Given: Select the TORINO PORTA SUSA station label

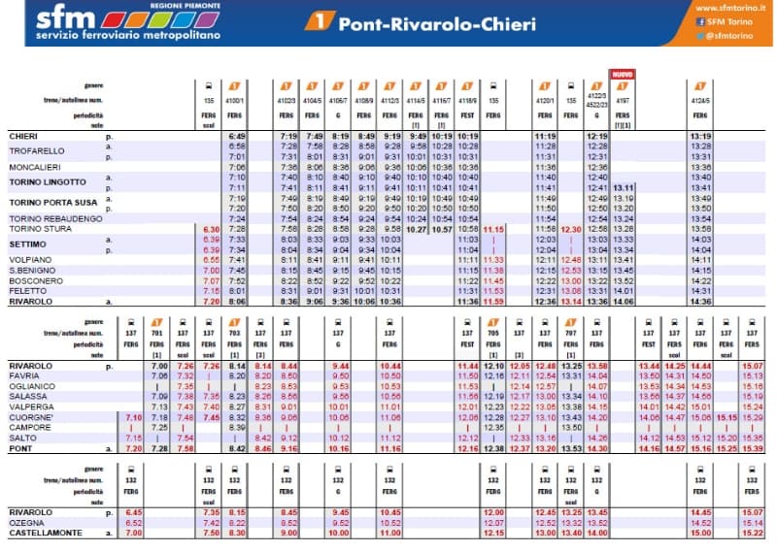Looking at the screenshot, I should (x=48, y=202).
